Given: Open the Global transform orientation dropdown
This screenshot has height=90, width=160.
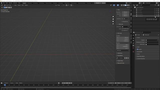Looking at the screenshot, I should pyautogui.click(x=59, y=5).
